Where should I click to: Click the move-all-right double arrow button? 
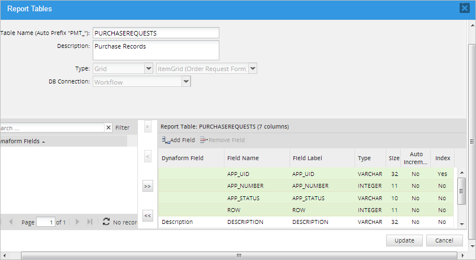148,186
